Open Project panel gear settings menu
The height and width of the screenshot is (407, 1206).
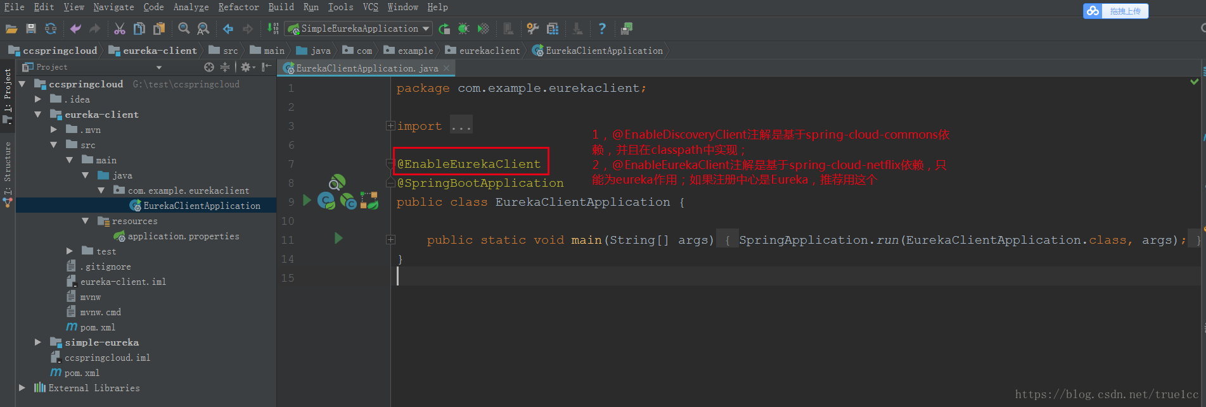(248, 67)
